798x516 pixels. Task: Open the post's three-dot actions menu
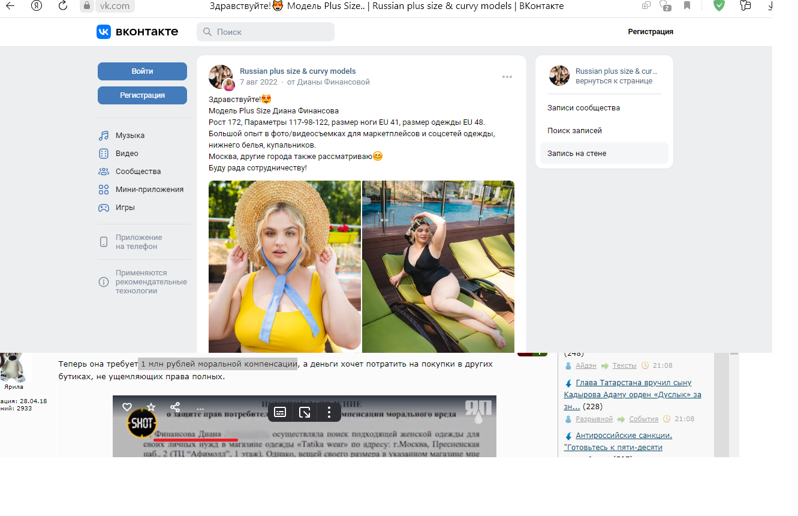(507, 77)
